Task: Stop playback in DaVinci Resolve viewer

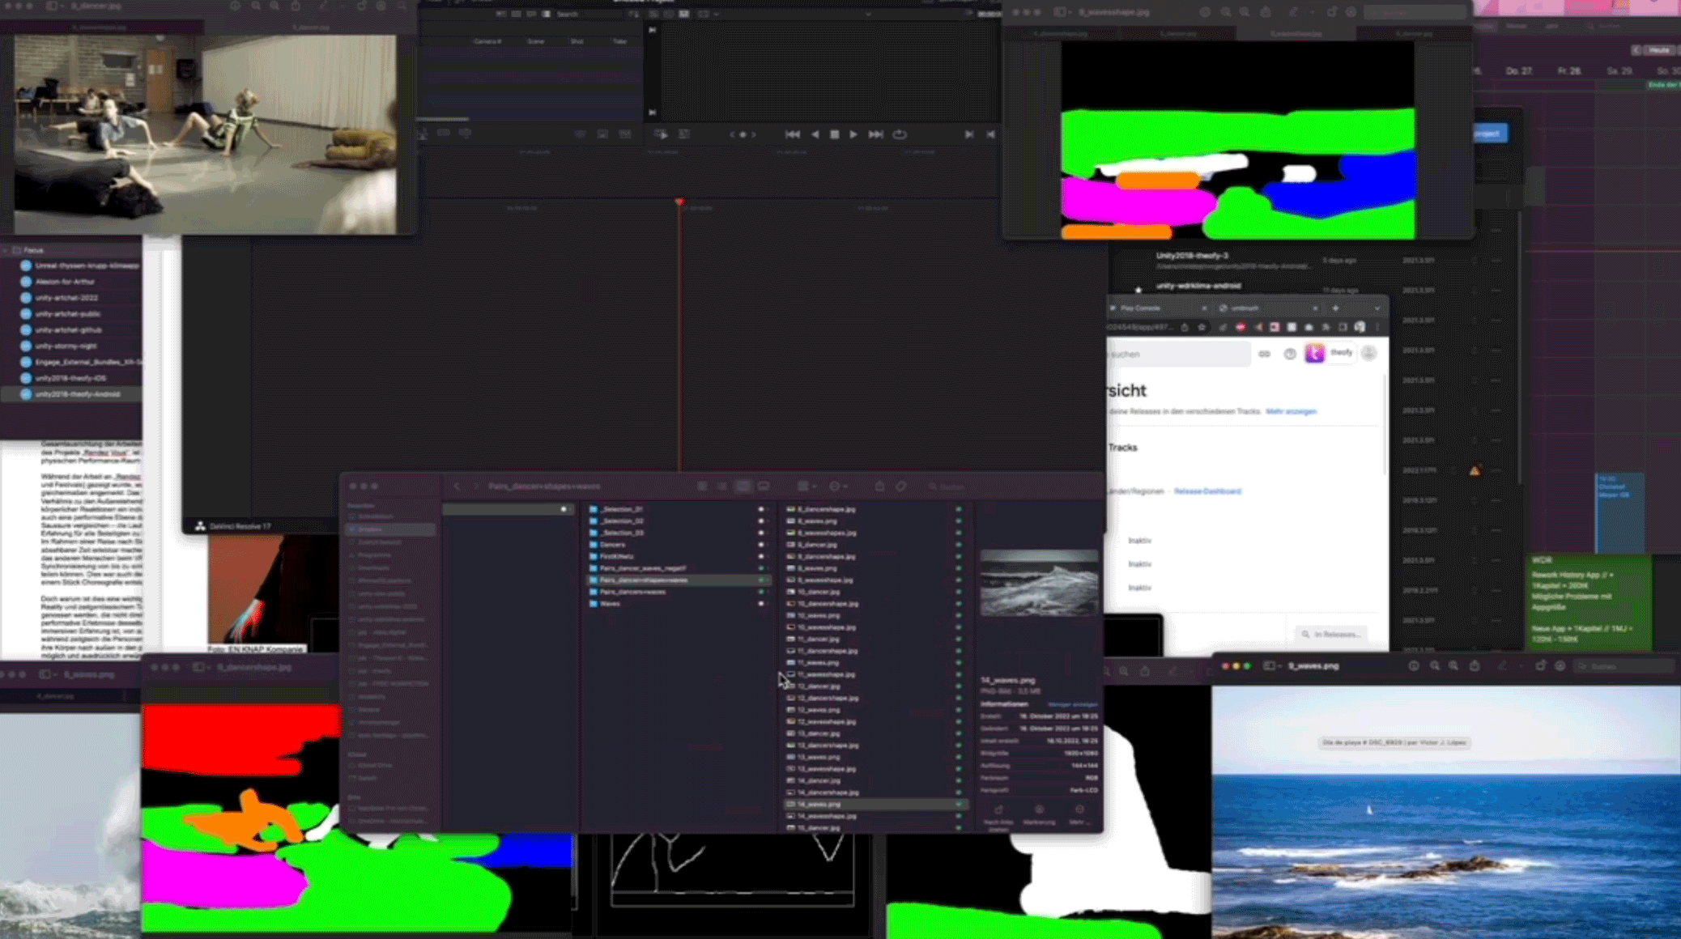Action: pyautogui.click(x=834, y=134)
